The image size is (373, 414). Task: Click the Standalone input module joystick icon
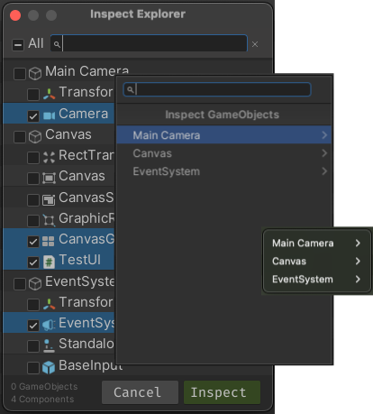click(x=49, y=345)
